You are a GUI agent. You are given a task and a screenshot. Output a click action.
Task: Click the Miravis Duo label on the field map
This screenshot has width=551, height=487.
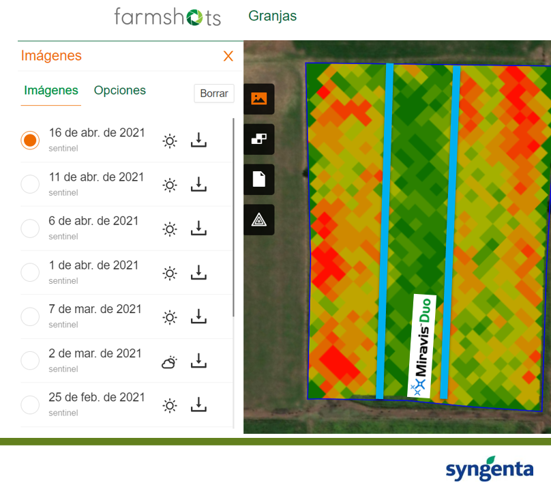pos(421,346)
